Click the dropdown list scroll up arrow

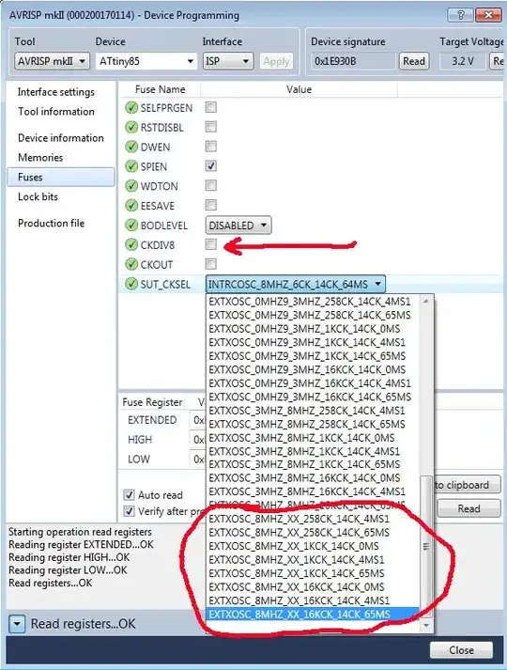click(426, 302)
